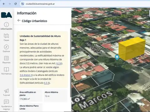The height and width of the screenshot is (112, 150).
Task: Click the BA logo
Action: pyautogui.click(x=7, y=15)
